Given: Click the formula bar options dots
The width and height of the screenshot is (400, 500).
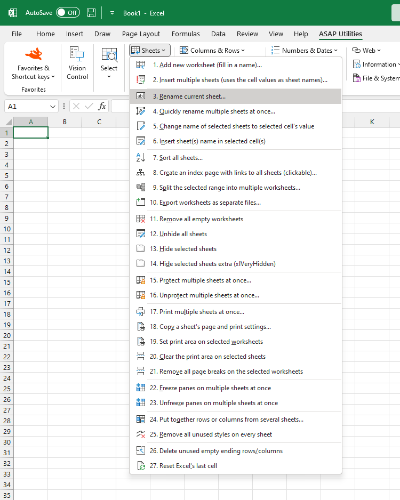Looking at the screenshot, I should 64,106.
